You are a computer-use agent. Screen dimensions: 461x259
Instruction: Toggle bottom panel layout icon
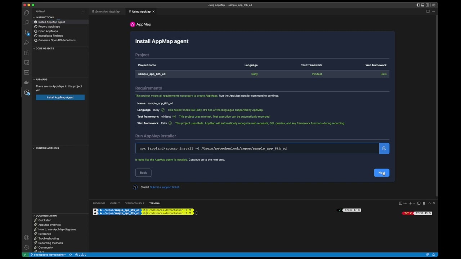click(423, 5)
